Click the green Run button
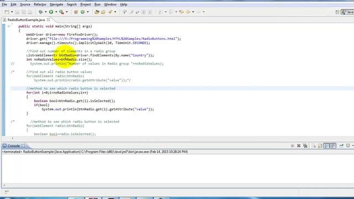Image resolution: width=354 pixels, height=199 pixels. pyautogui.click(x=51, y=12)
